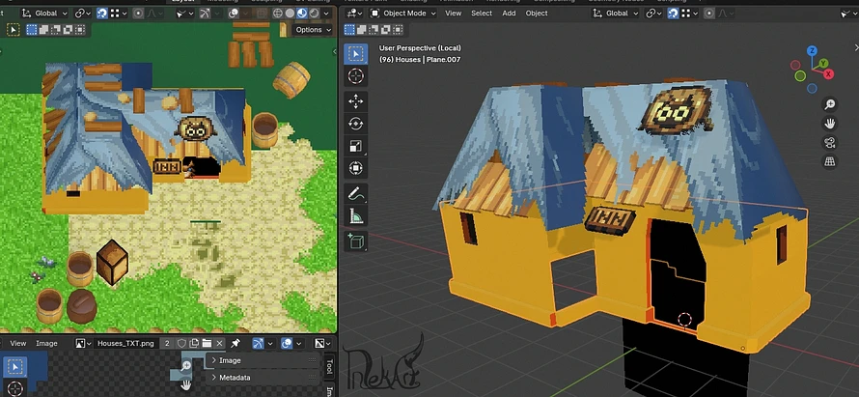The width and height of the screenshot is (859, 397).
Task: Open the Object Mode dropdown
Action: (402, 14)
